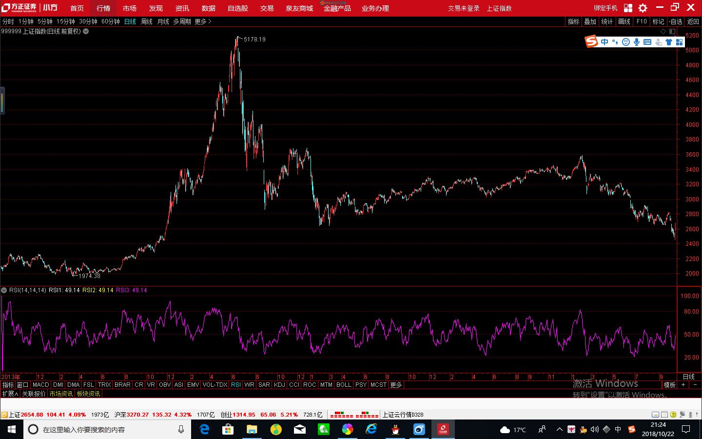Open 关联报价 tab
The image size is (702, 439).
34,394
